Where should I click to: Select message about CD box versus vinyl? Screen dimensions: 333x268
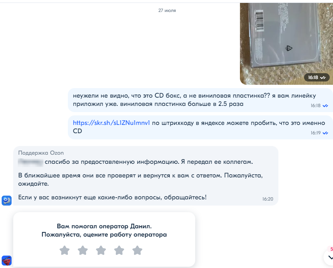(200, 100)
